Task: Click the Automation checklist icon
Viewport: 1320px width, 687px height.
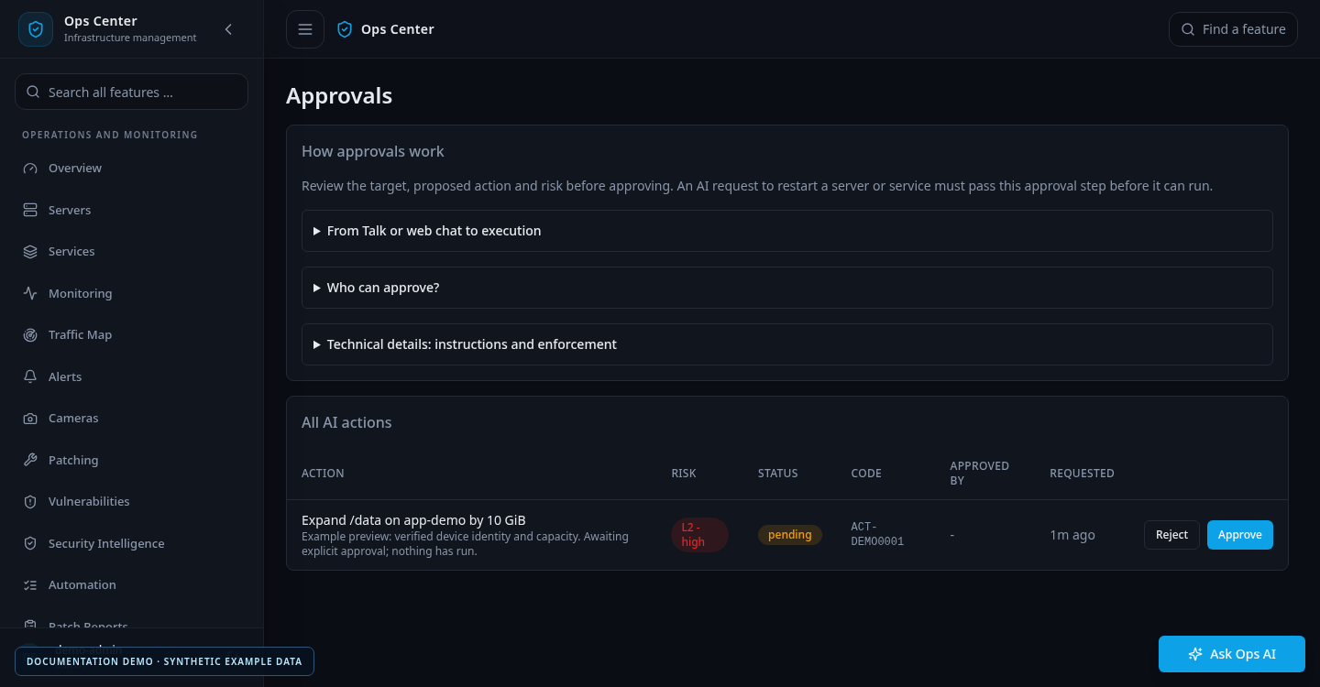Action: click(30, 585)
